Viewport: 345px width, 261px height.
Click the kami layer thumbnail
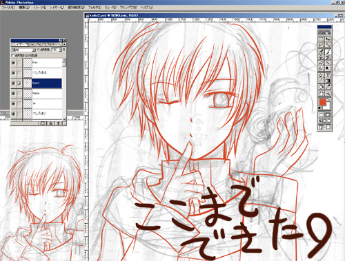pos(28,83)
